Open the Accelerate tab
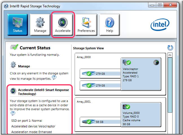The image size is (183, 135). click(63, 25)
